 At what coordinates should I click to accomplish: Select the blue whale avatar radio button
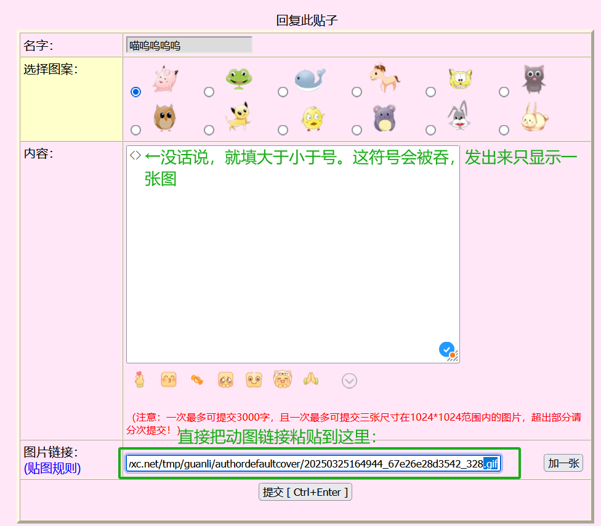click(283, 92)
